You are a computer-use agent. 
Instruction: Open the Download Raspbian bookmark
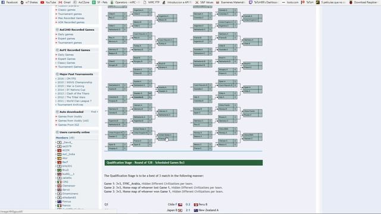363,2
